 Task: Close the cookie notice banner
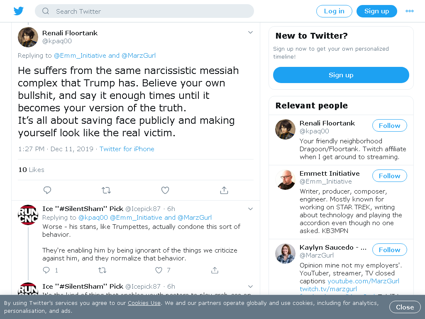(405, 307)
